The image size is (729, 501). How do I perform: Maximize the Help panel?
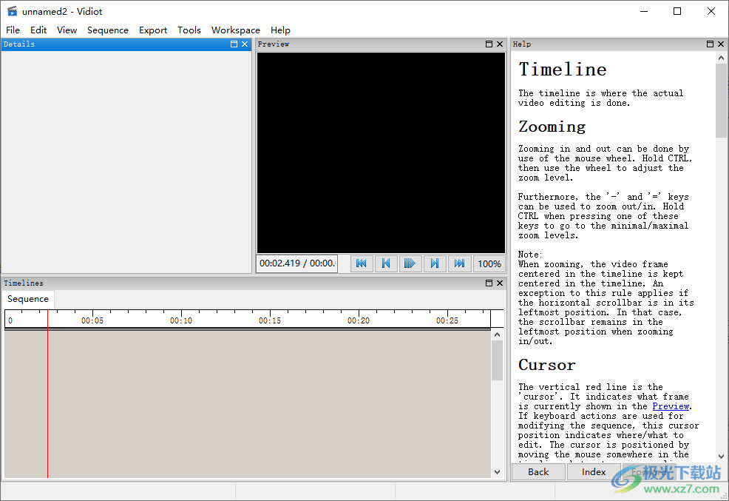coord(710,44)
